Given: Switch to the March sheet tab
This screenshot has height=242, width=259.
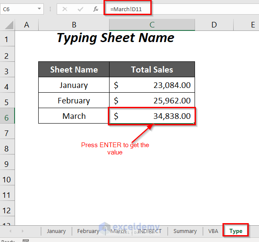Looking at the screenshot, I should pyautogui.click(x=118, y=231).
